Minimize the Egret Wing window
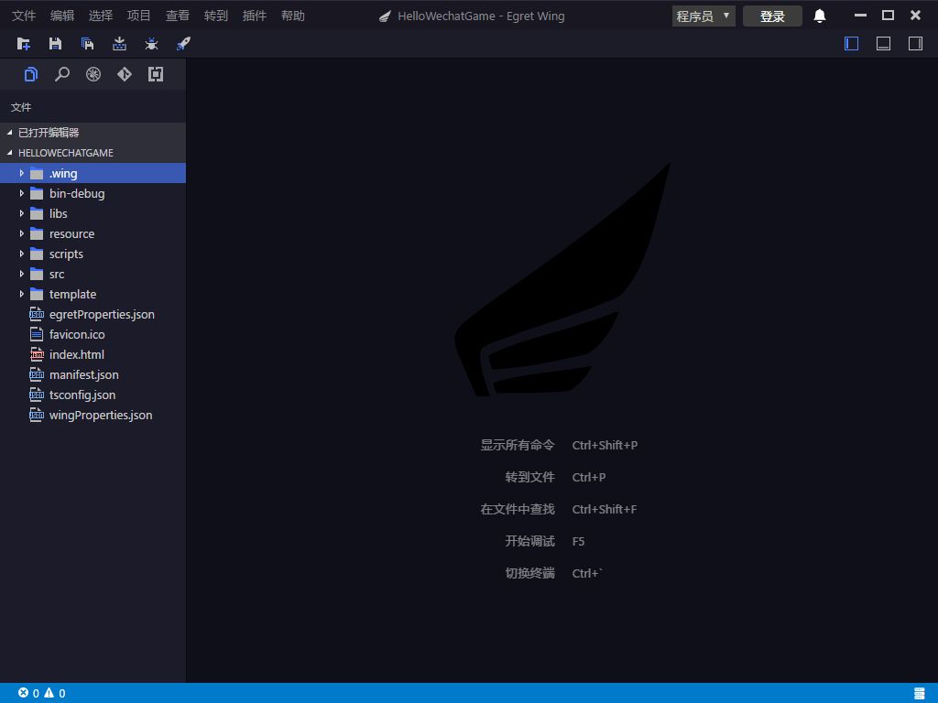The image size is (938, 703). (x=860, y=16)
